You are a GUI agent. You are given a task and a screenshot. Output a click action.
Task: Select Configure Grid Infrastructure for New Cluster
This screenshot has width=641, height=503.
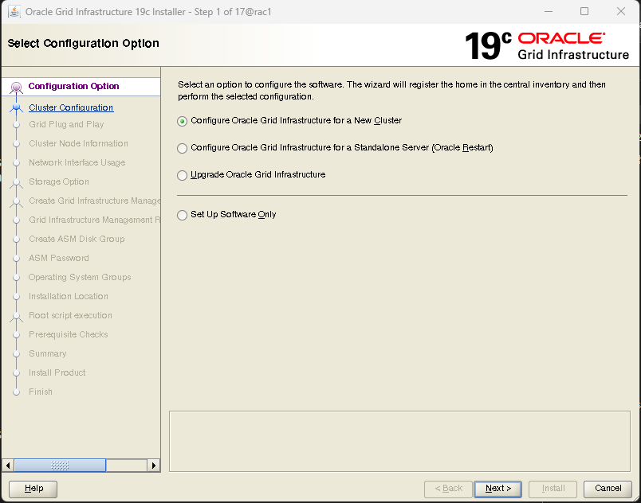click(x=183, y=121)
